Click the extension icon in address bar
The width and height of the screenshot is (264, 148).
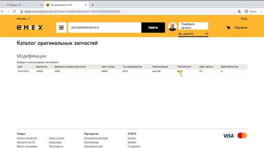tap(239, 12)
